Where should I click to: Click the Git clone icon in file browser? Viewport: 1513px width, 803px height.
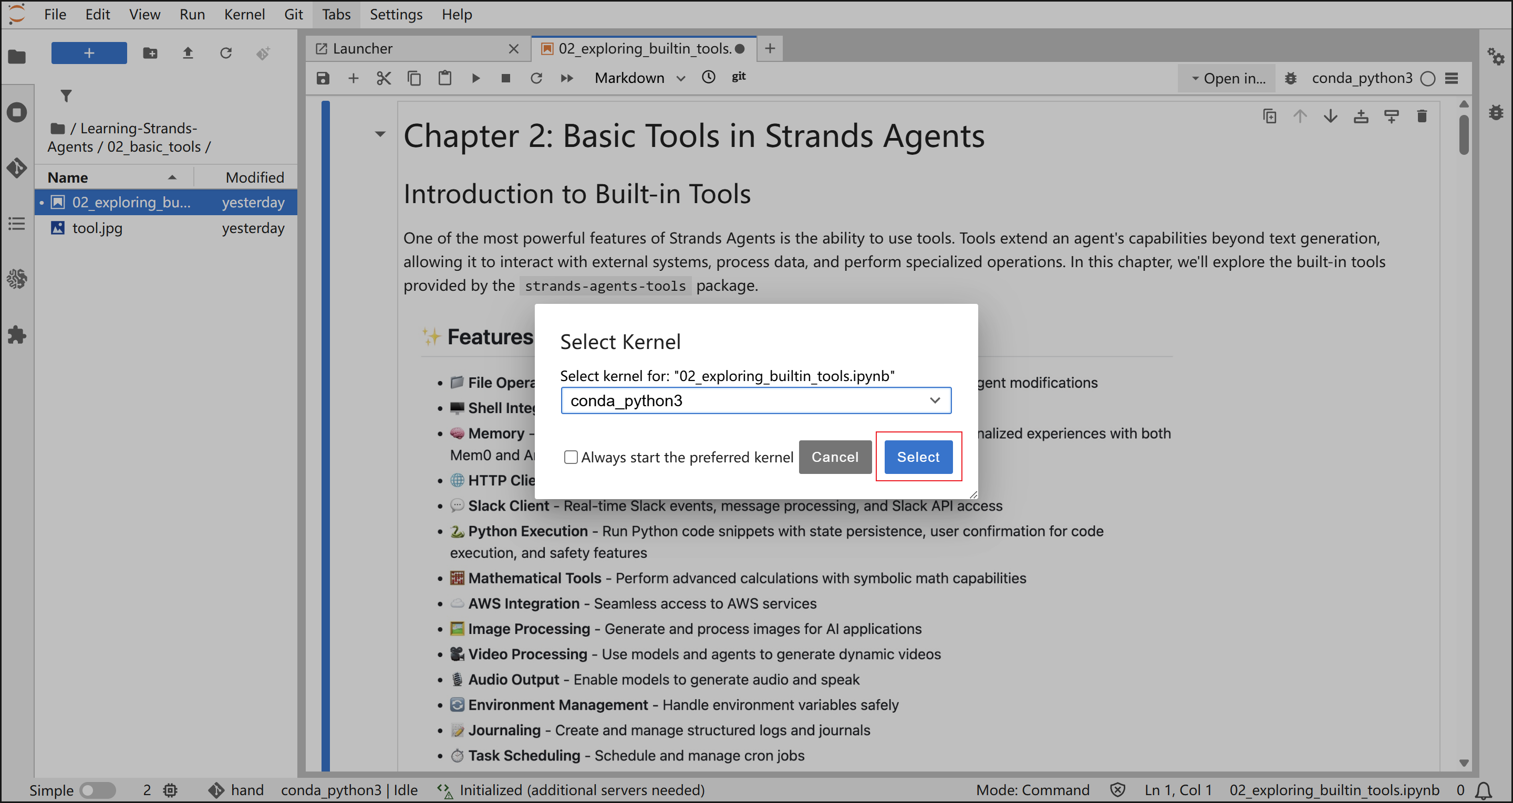pyautogui.click(x=263, y=53)
